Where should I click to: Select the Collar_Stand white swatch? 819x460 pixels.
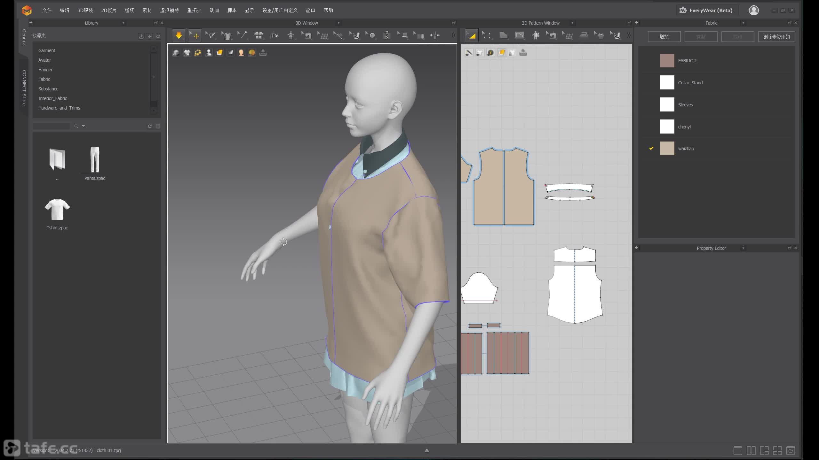coord(667,83)
